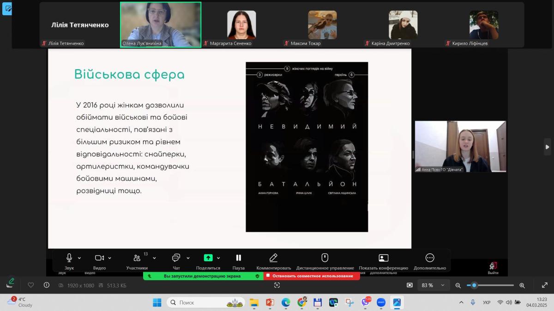Click Дистанционное управление mouse icon
The image size is (554, 311).
[x=325, y=258]
